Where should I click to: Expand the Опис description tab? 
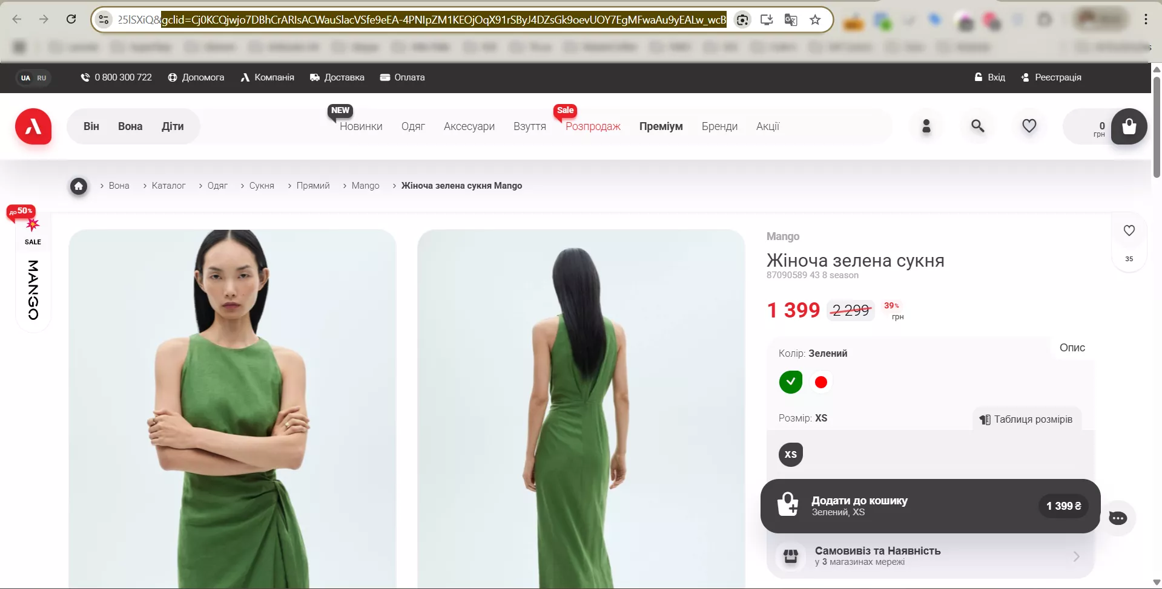tap(1072, 348)
